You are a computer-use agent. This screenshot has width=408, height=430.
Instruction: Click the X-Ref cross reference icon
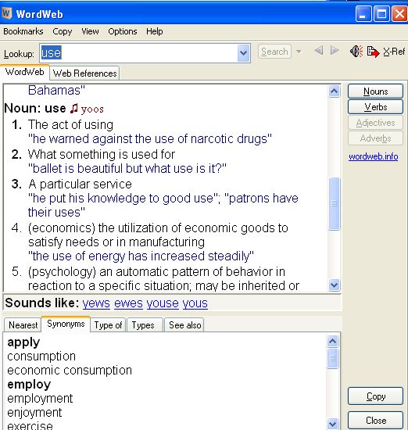pos(394,52)
